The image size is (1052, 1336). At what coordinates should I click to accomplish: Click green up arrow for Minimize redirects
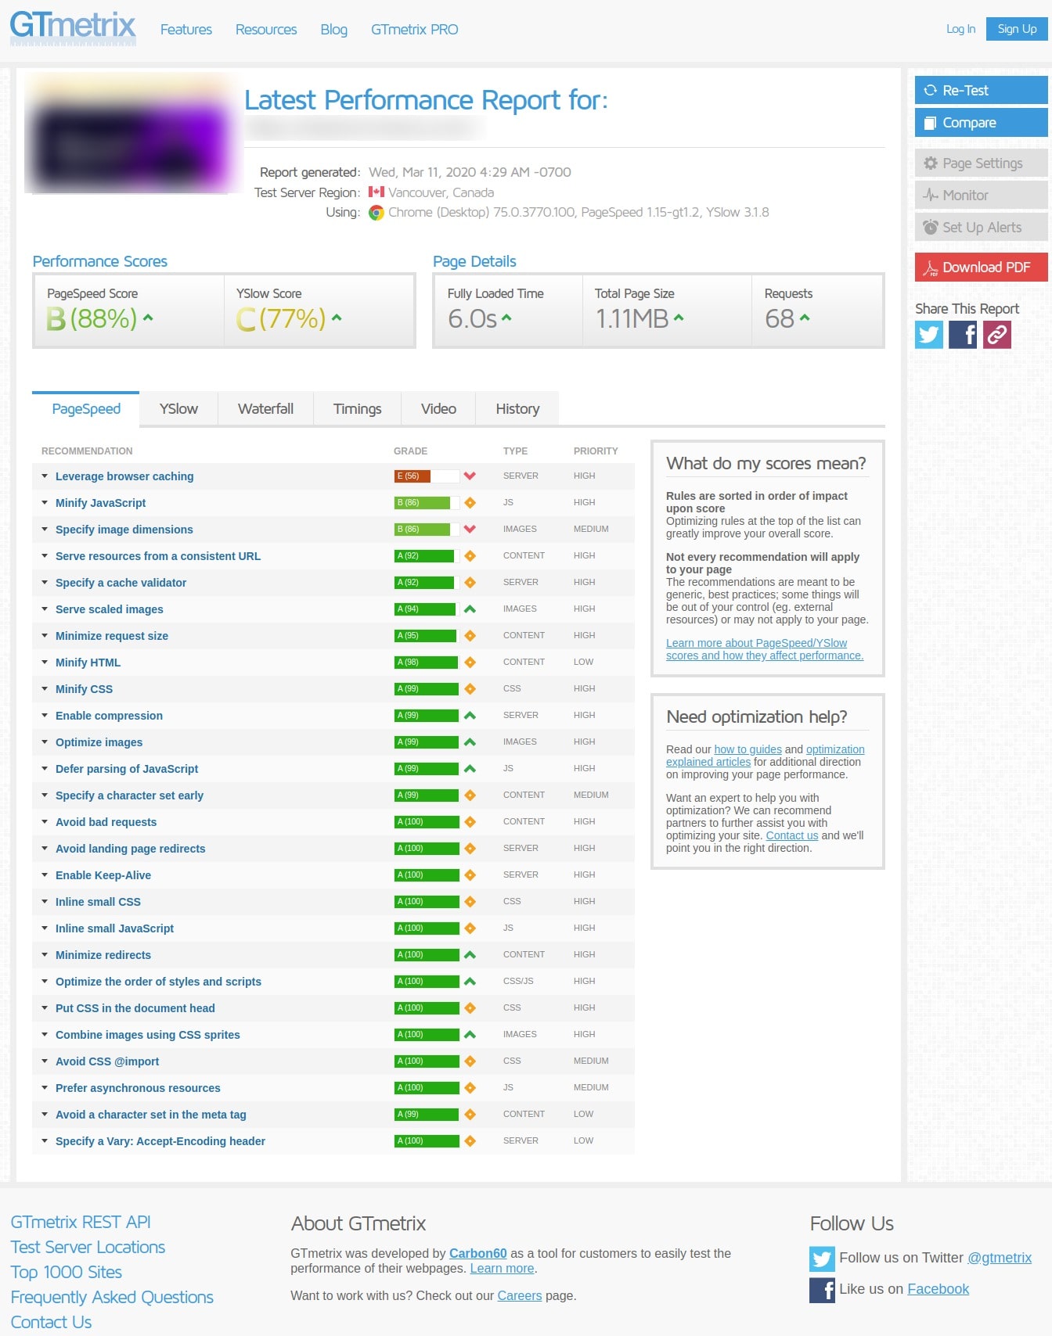(470, 954)
